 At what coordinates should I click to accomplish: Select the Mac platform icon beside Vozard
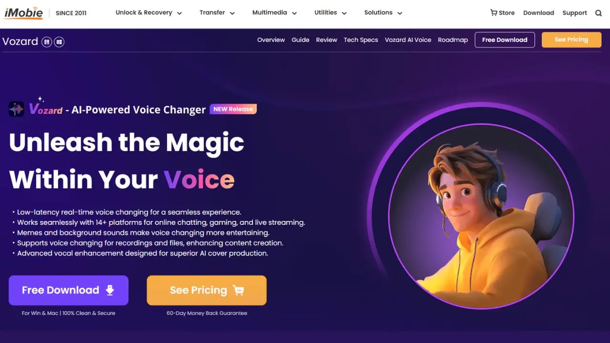tap(47, 42)
